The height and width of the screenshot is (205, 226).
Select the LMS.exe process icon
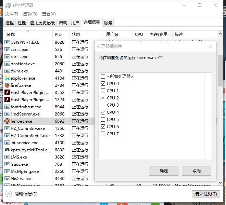coord(7,157)
